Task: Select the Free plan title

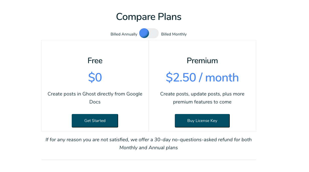Action: [95, 60]
